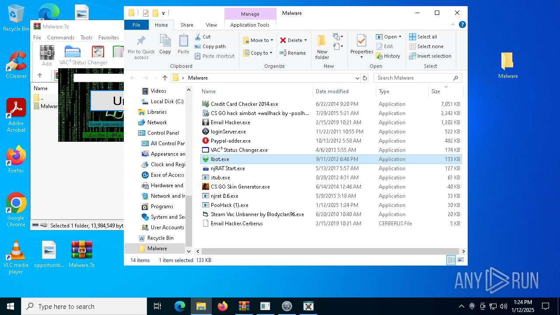Select Email Hacker.Cerberus file
Image resolution: width=560 pixels, height=315 pixels.
pyautogui.click(x=331, y=224)
